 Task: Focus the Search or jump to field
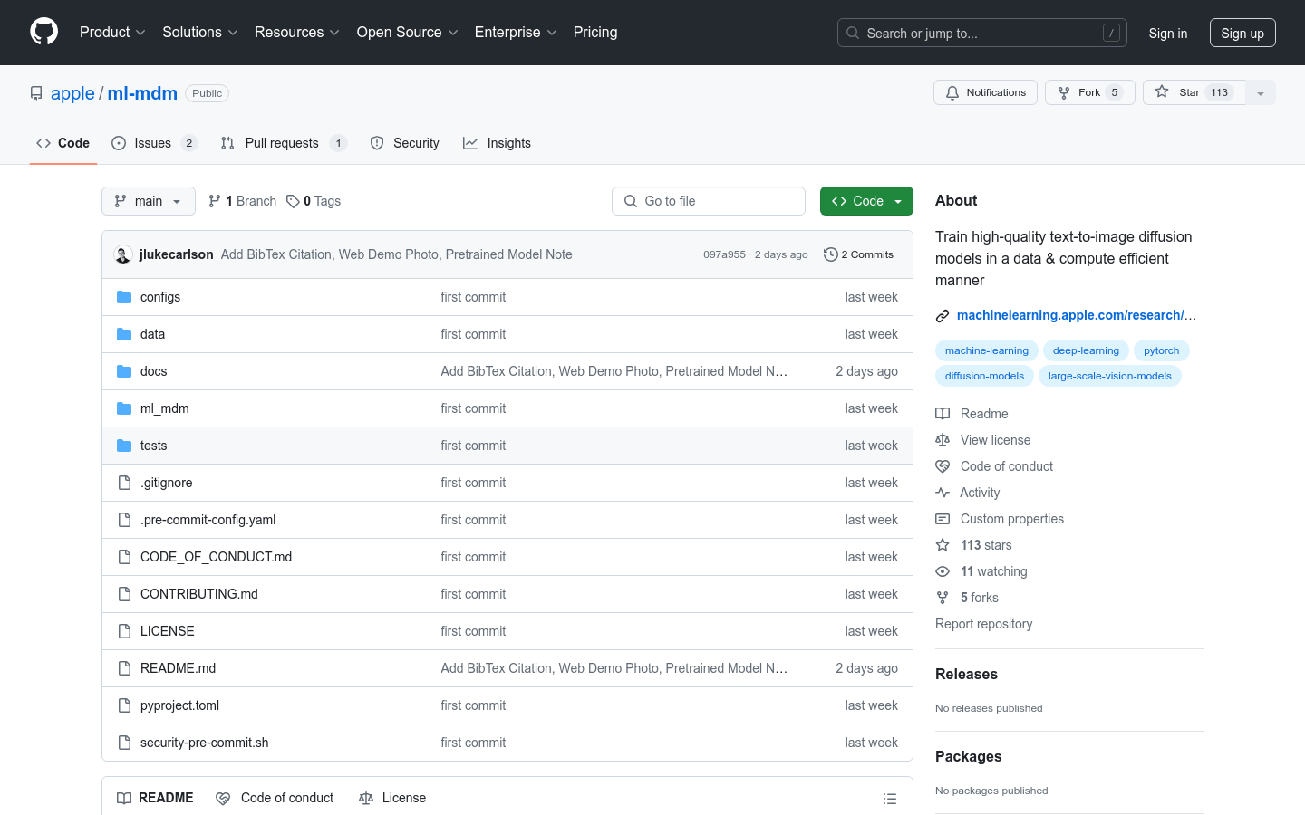(982, 33)
